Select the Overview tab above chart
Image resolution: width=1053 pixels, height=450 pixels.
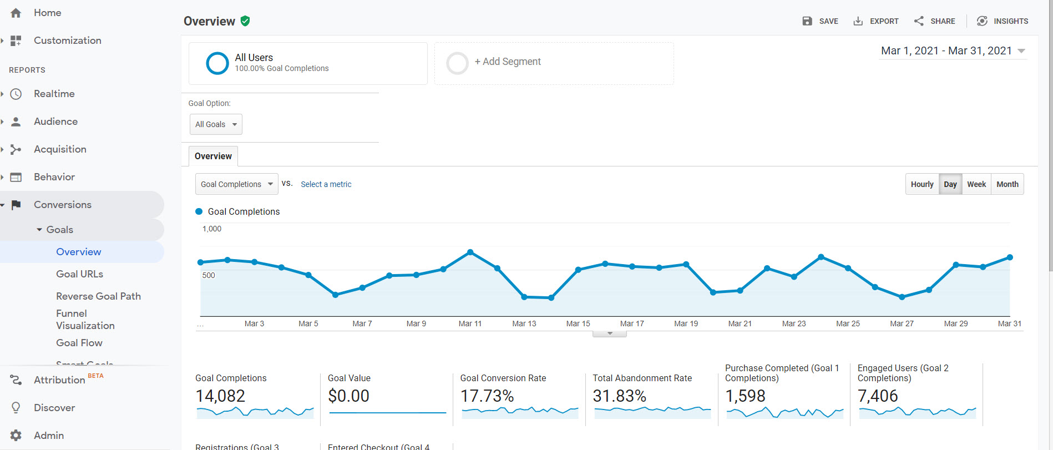tap(213, 156)
